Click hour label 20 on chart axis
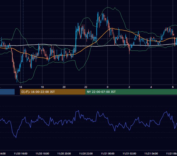The width and height of the screenshot is (177, 156). [x=64, y=87]
